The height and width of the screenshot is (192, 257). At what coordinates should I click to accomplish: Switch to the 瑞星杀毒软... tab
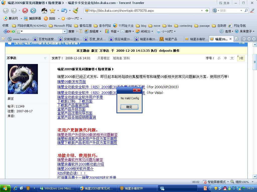pyautogui.click(x=196, y=39)
